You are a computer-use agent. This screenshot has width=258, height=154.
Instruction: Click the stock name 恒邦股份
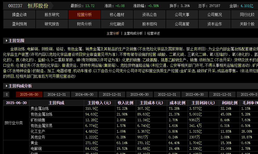pos(38,6)
